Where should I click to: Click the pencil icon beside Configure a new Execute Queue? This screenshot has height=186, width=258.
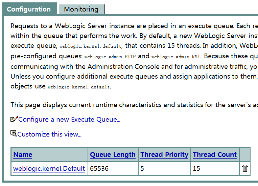coord(14,119)
